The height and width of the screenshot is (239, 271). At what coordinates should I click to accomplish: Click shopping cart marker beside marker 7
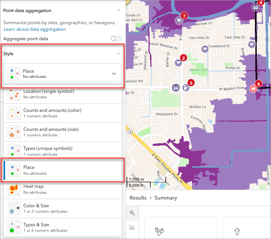(179, 20)
